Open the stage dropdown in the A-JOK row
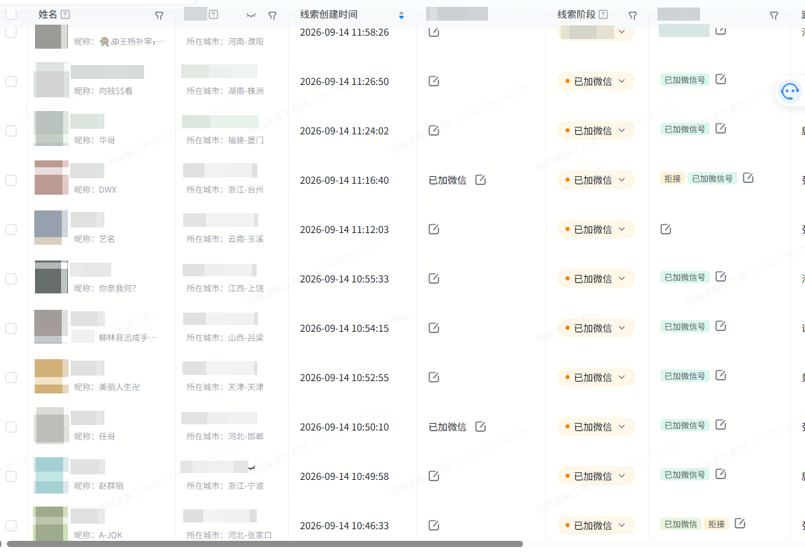 pos(596,525)
